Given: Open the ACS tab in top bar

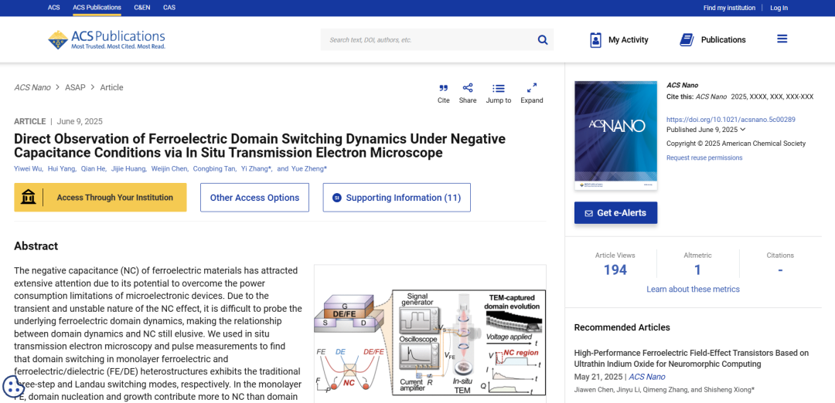Looking at the screenshot, I should [x=54, y=8].
